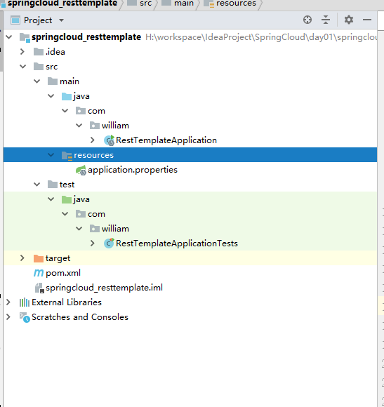384x407 pixels.
Task: Select the pom.xml file
Action: tap(63, 273)
